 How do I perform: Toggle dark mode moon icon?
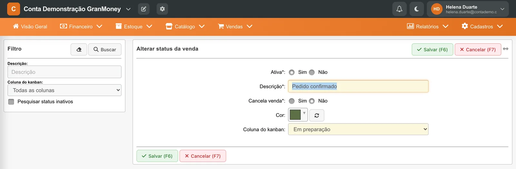click(417, 9)
